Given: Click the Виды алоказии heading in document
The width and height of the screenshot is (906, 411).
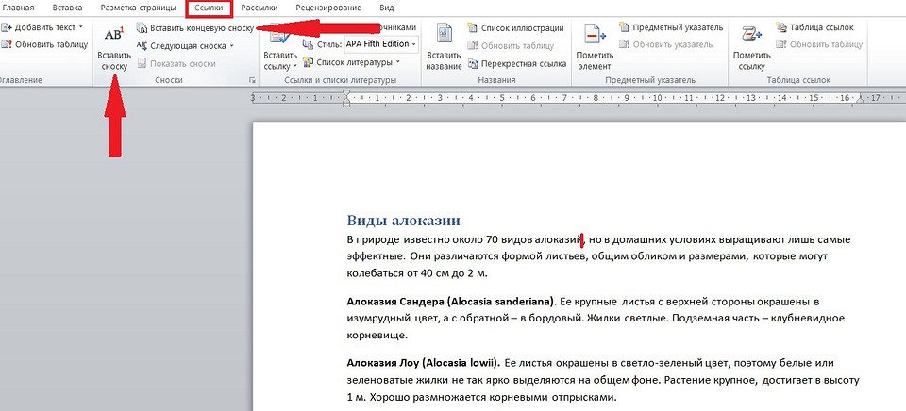Looking at the screenshot, I should [x=403, y=221].
